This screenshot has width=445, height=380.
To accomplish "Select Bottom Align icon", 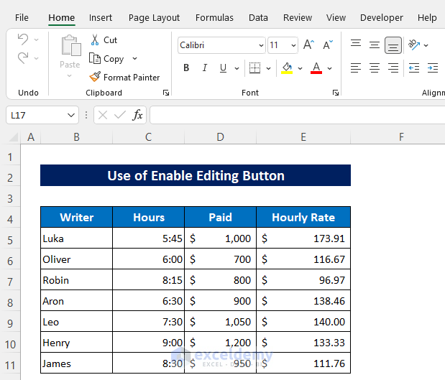I will [x=393, y=45].
